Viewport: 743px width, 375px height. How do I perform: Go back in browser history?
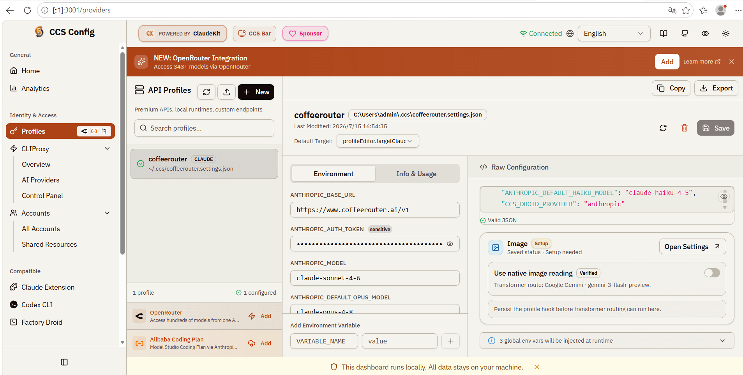point(10,10)
